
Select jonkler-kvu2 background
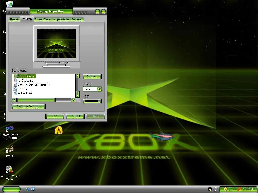tap(25, 93)
